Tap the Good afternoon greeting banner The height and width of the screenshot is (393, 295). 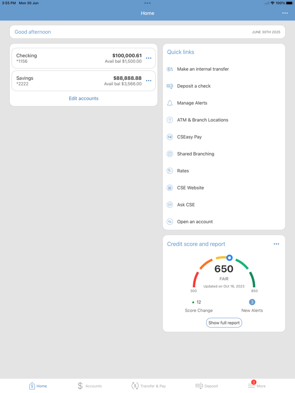[147, 32]
